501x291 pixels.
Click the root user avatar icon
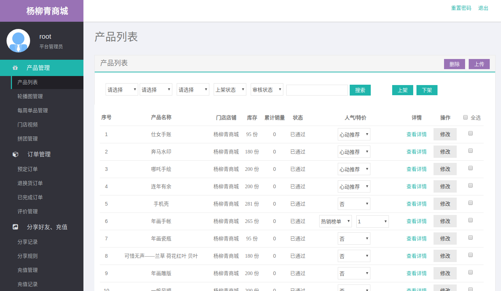click(x=18, y=41)
